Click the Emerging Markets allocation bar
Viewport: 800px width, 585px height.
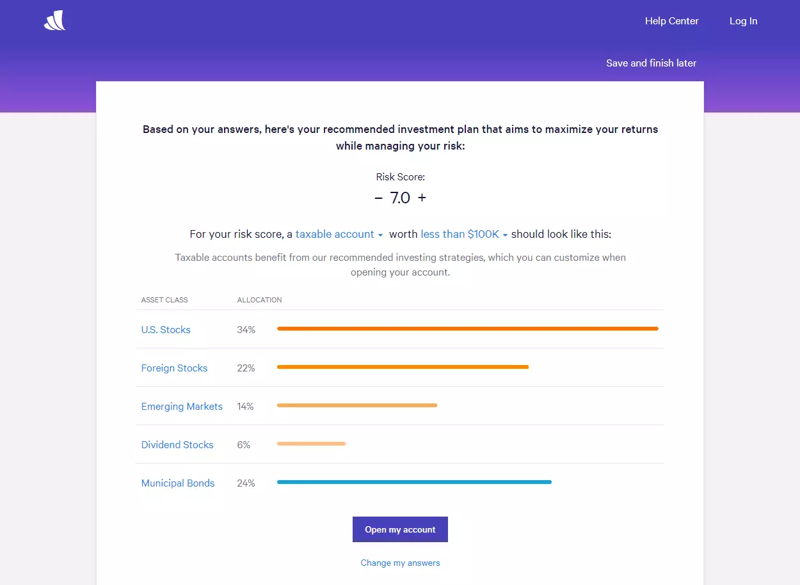coord(357,405)
